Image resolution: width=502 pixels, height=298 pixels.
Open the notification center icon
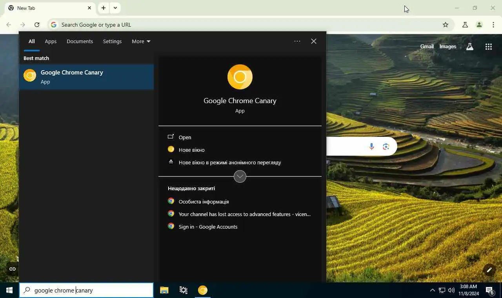tap(490, 290)
